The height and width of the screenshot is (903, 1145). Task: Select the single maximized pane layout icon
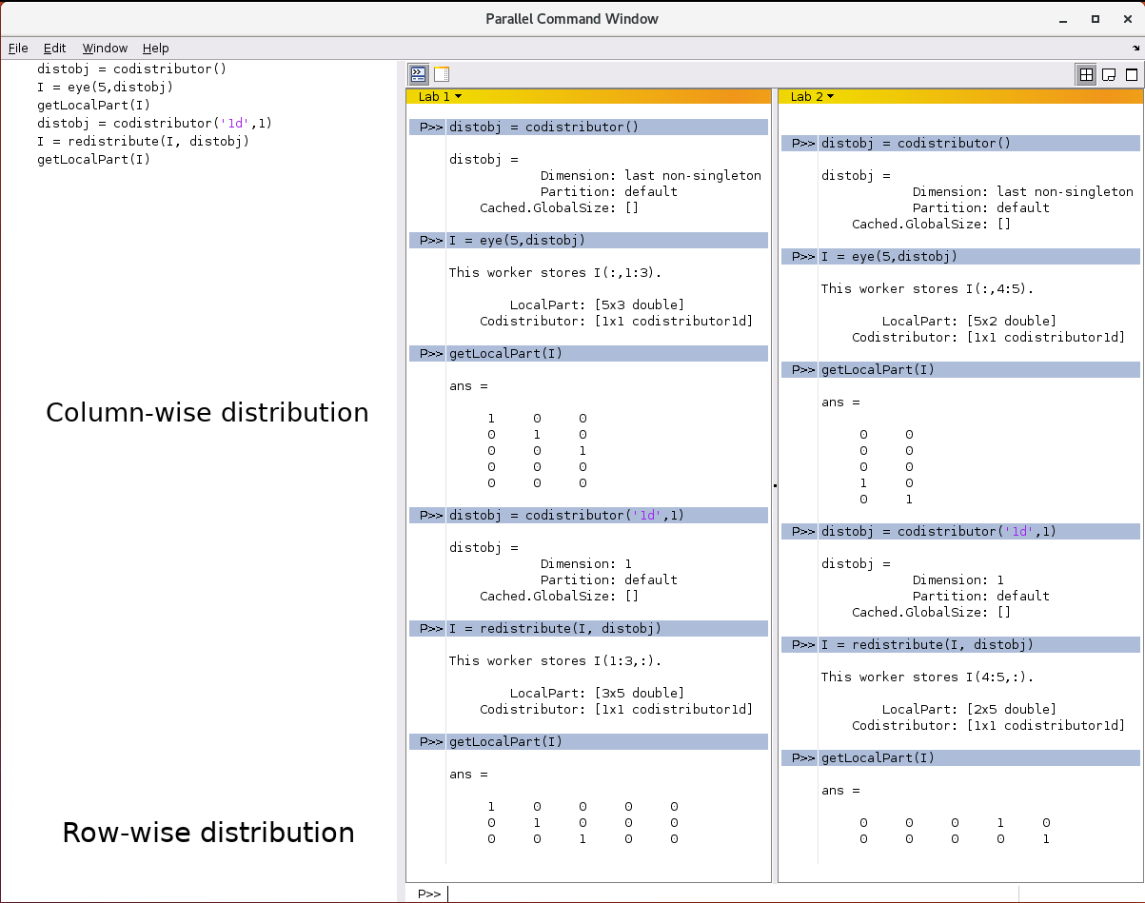[x=1132, y=74]
